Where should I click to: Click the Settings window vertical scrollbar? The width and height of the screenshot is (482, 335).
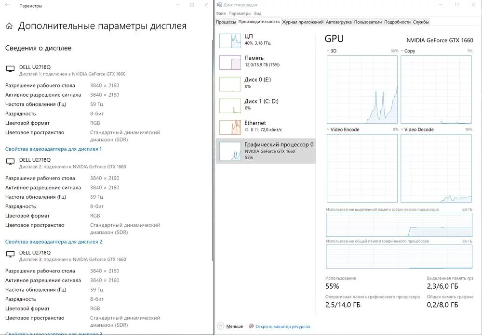(213, 151)
